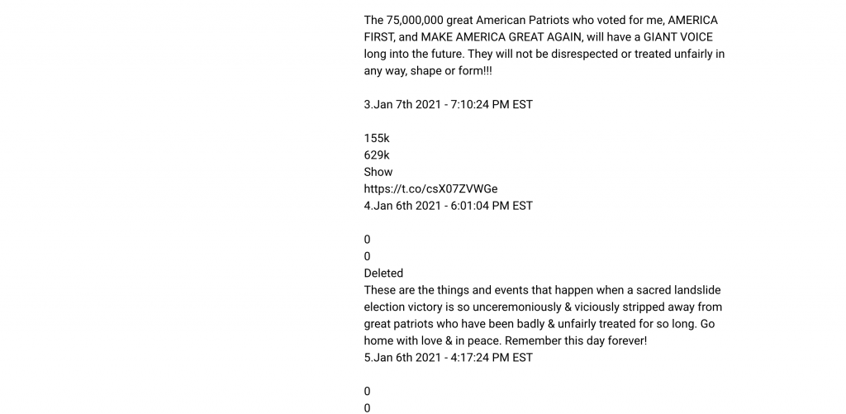Image resolution: width=846 pixels, height=414 pixels.
Task: Click the zero directly above "Deleted"
Action: pos(368,256)
